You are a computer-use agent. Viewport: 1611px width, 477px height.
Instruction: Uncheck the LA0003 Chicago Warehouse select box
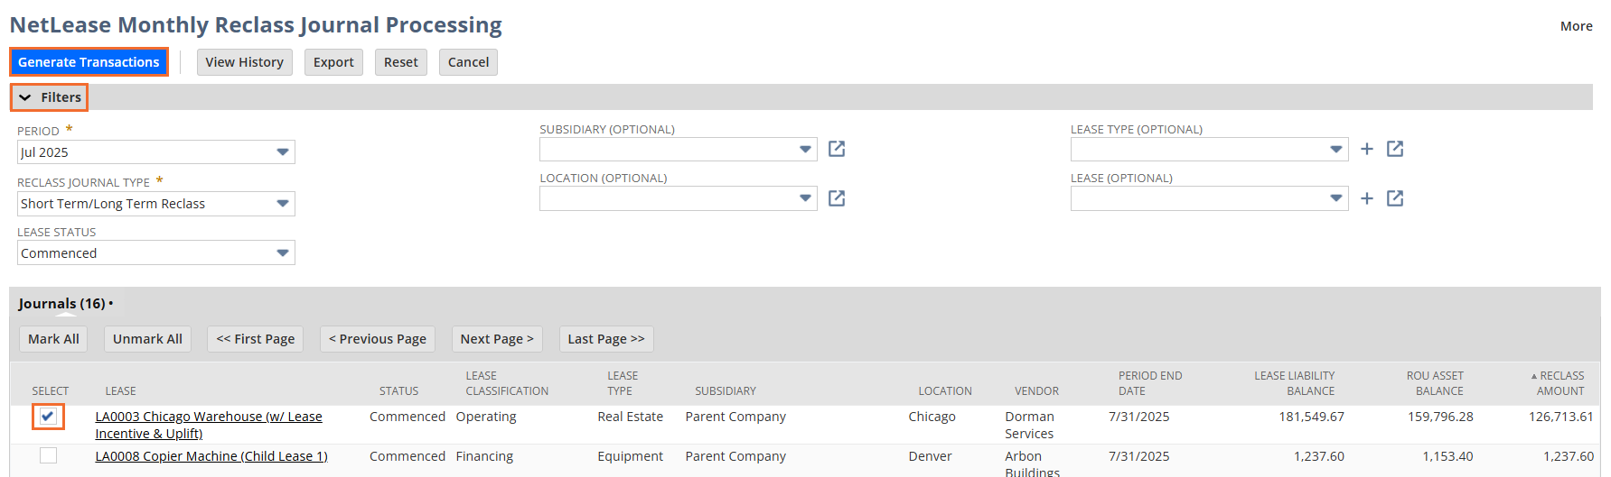(x=48, y=417)
